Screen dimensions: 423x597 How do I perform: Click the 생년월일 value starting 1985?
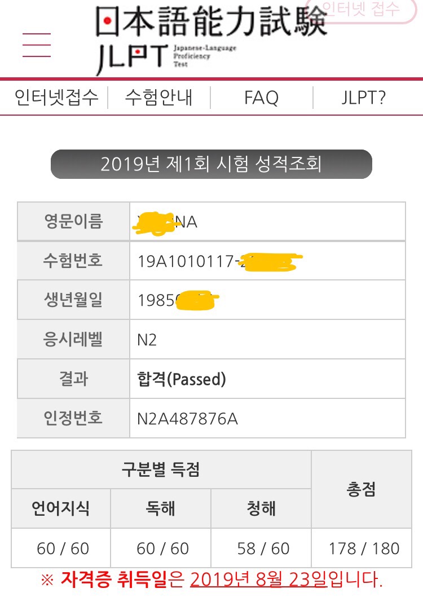(158, 300)
